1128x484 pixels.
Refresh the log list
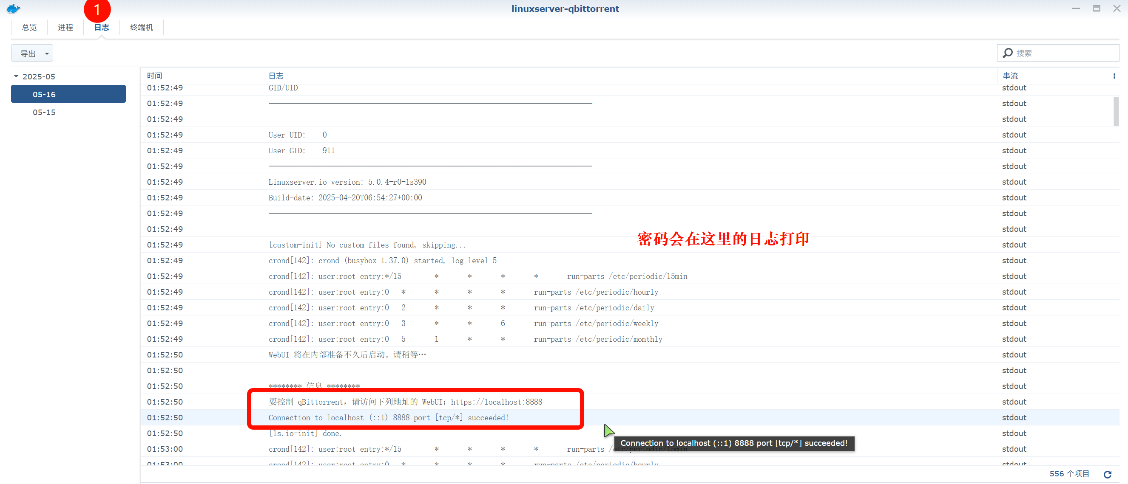pos(1108,474)
